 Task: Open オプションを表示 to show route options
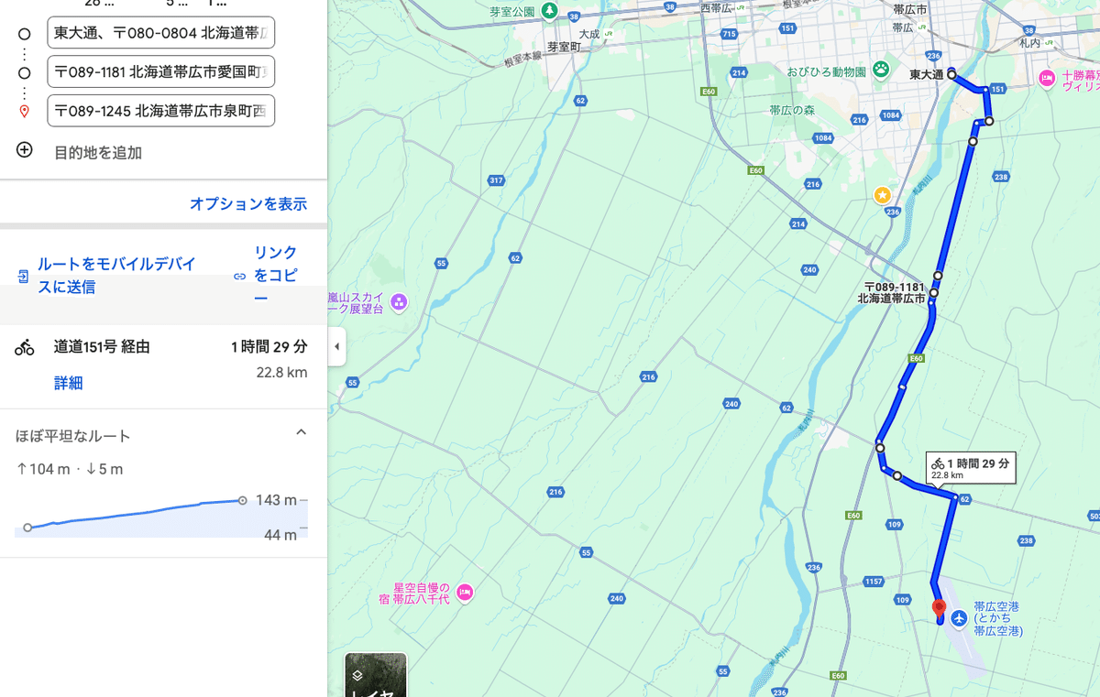pyautogui.click(x=247, y=205)
